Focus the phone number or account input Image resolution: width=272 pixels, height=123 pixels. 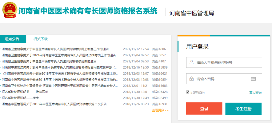pyautogui.click(x=227, y=63)
